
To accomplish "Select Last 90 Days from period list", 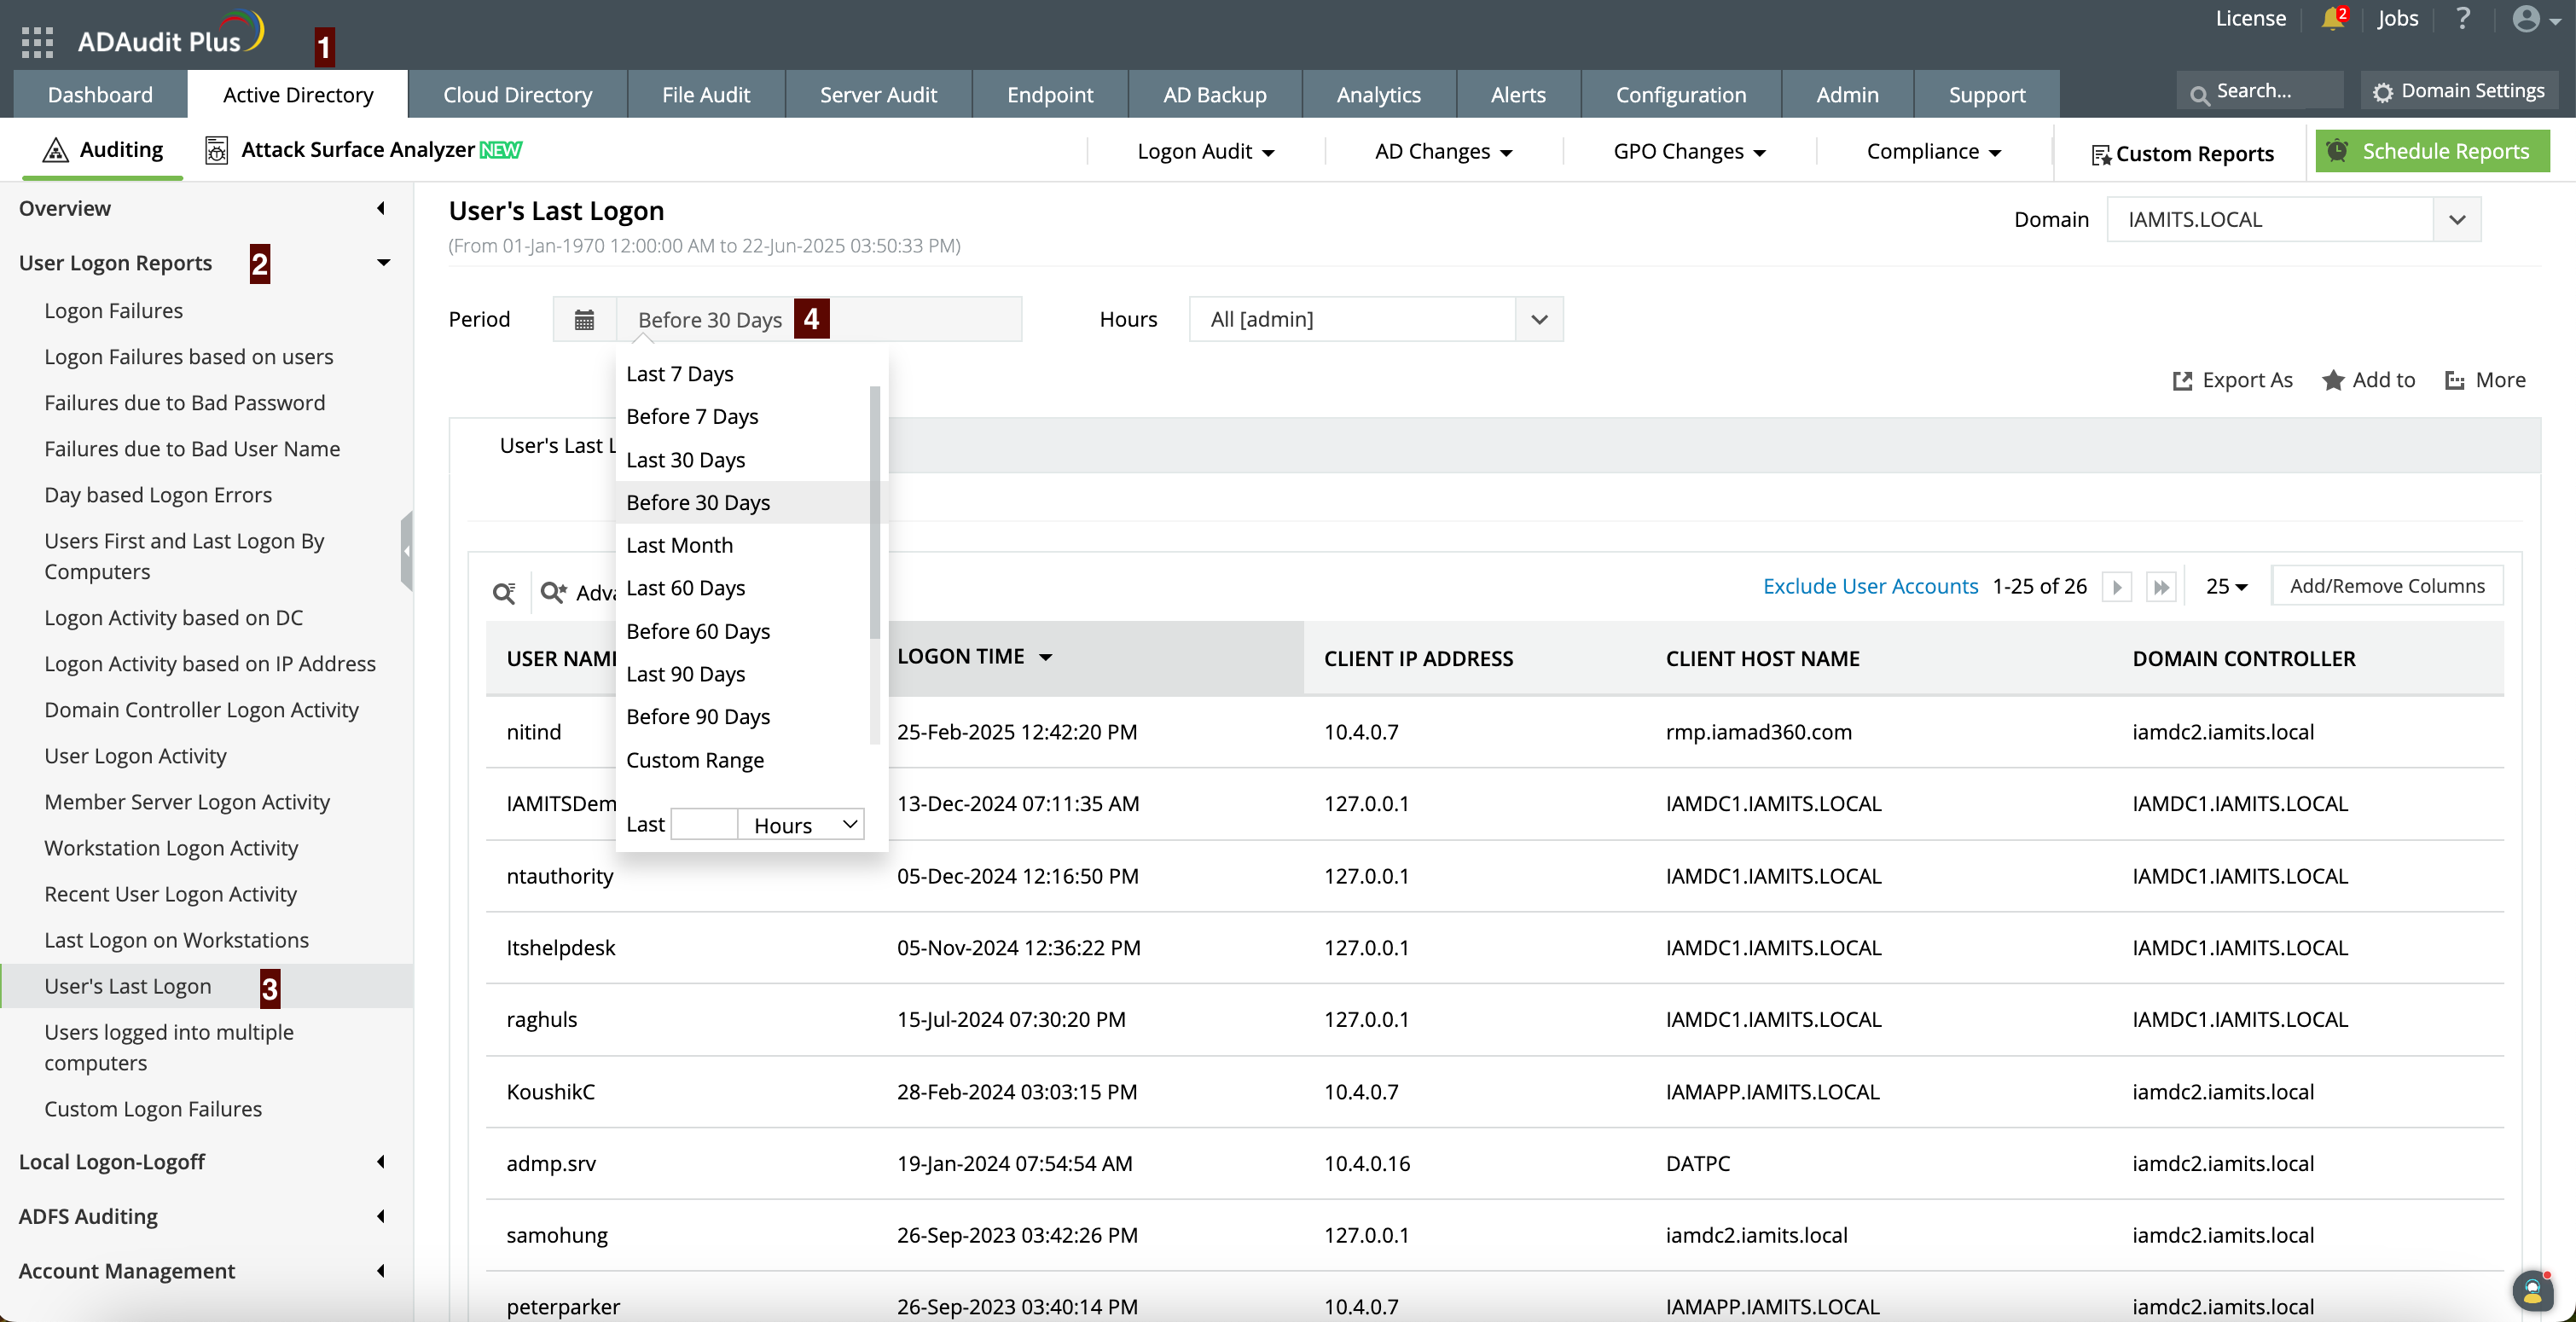I will pos(685,674).
